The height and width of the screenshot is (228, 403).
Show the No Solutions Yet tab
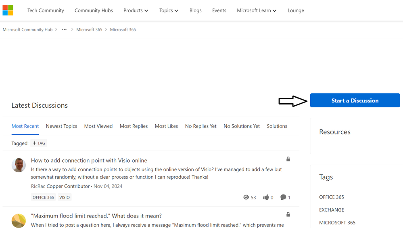coord(242,126)
